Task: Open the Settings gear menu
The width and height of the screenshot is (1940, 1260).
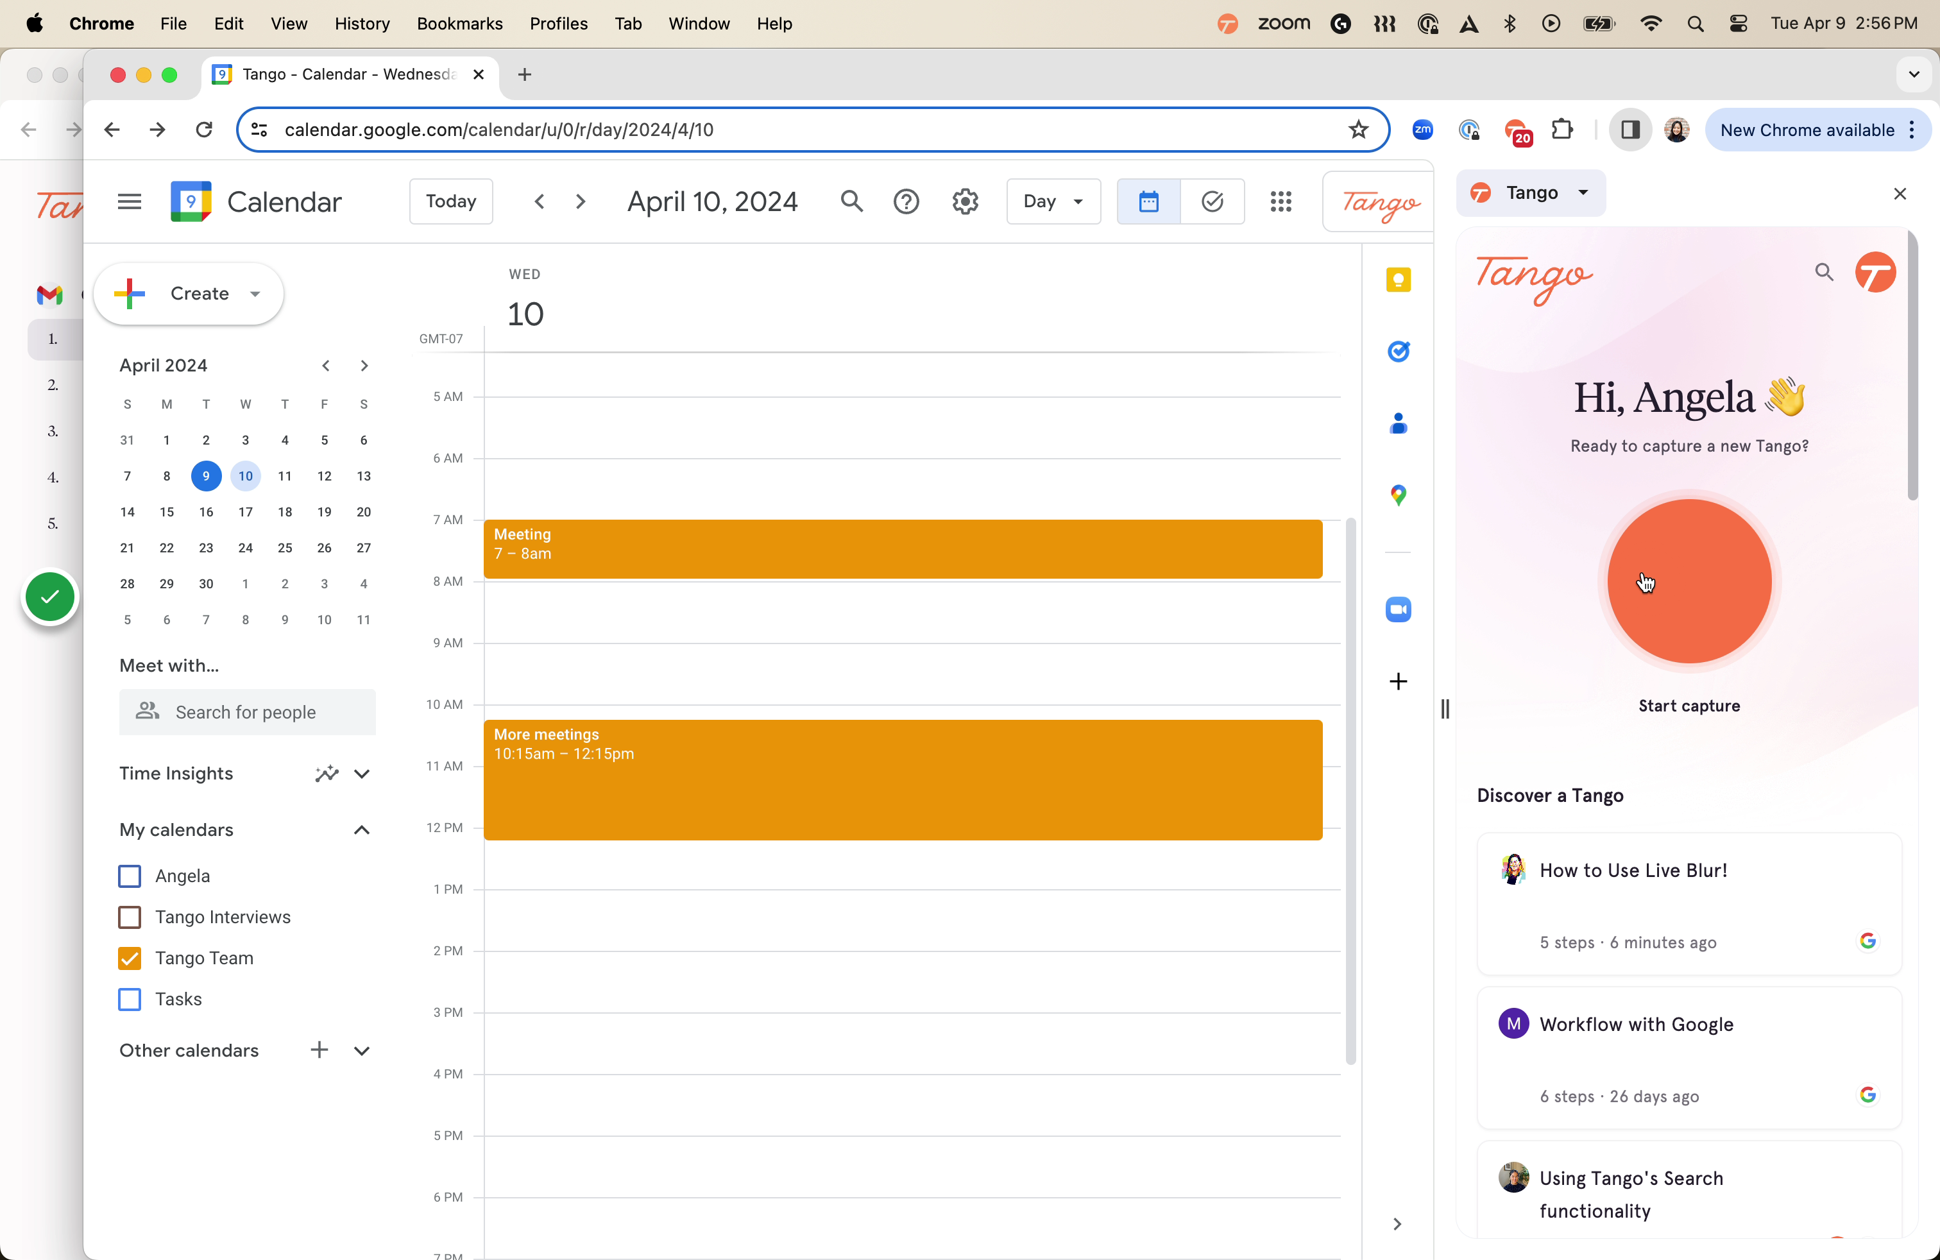Action: click(965, 201)
